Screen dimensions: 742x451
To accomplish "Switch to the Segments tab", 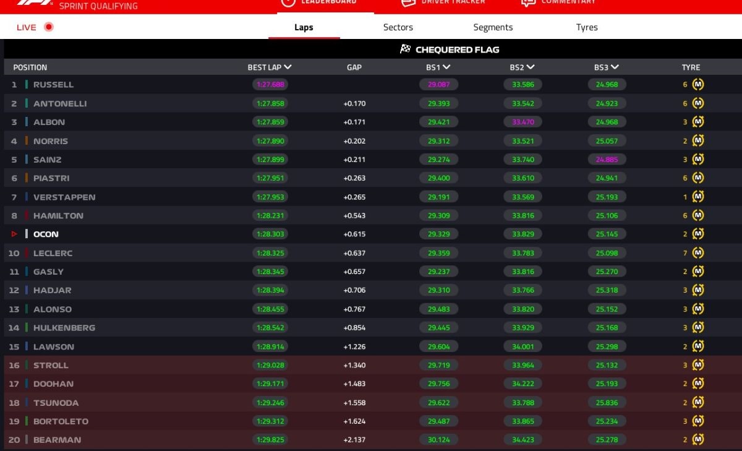I will pyautogui.click(x=493, y=27).
